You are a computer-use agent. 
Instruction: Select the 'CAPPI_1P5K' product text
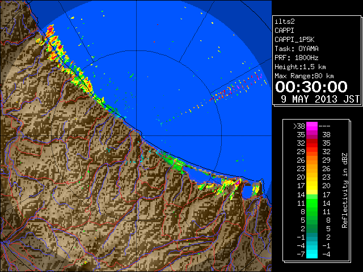(x=294, y=40)
